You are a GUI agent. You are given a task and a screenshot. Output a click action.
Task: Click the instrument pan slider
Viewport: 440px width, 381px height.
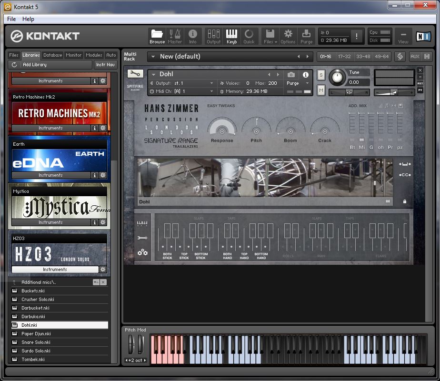pos(349,92)
